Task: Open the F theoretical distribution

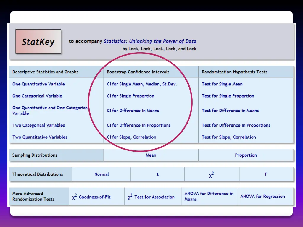Action: [x=266, y=174]
